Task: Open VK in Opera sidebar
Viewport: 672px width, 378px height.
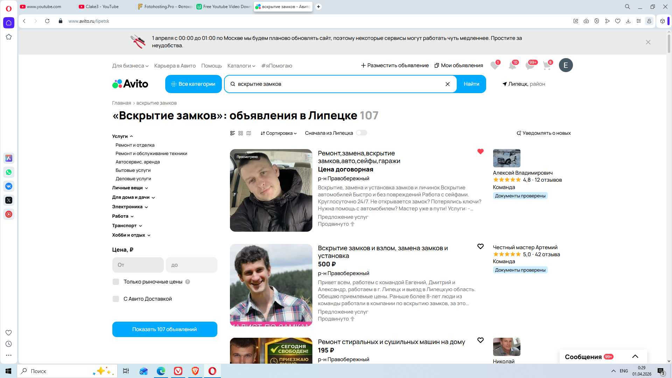Action: tap(9, 186)
